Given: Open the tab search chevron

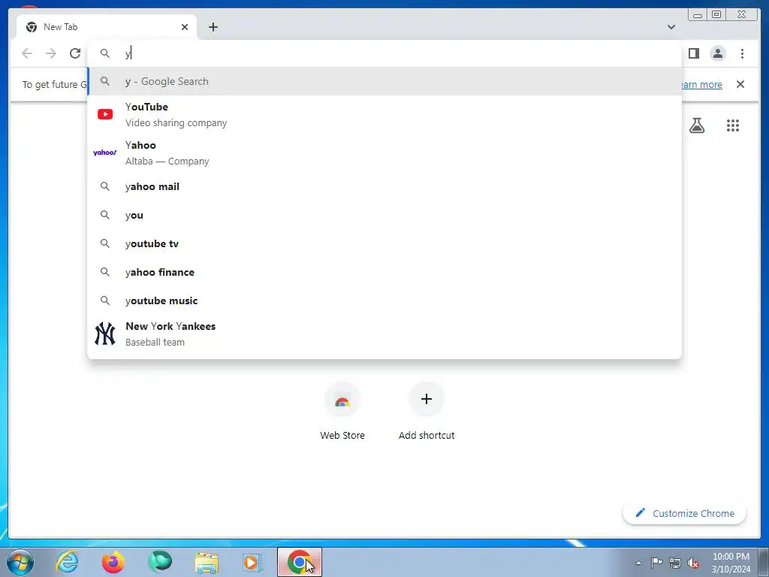Looking at the screenshot, I should pyautogui.click(x=671, y=27).
